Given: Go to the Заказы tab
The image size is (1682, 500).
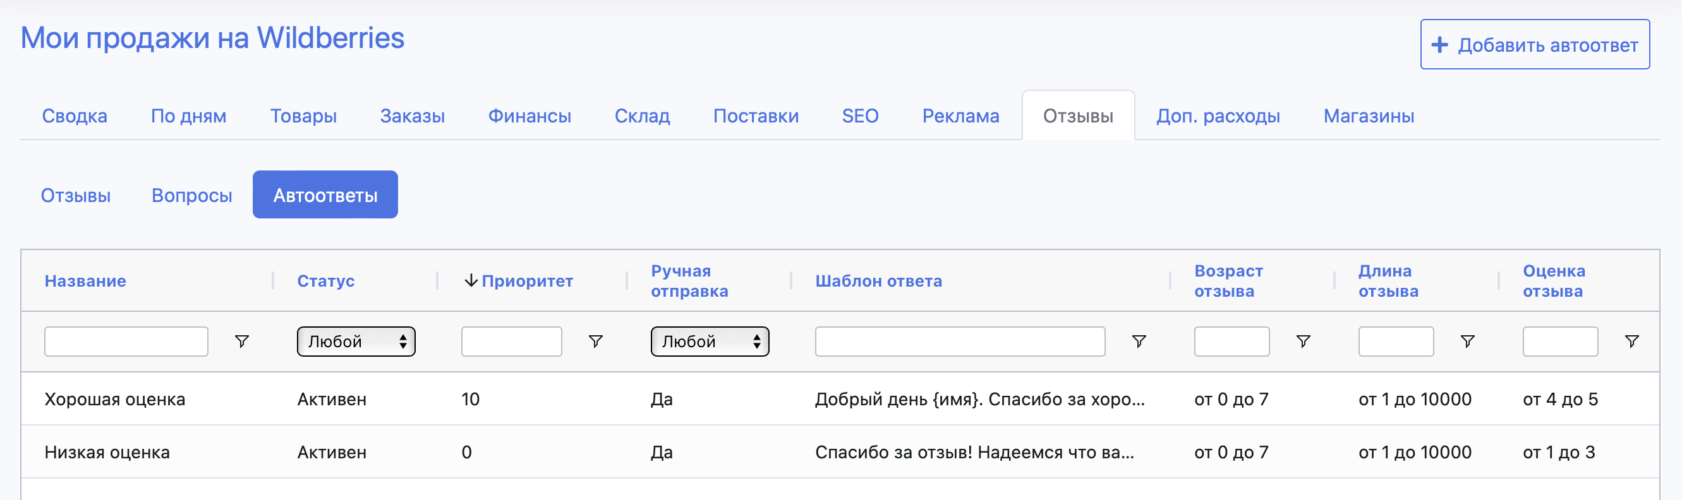Looking at the screenshot, I should coord(413,116).
